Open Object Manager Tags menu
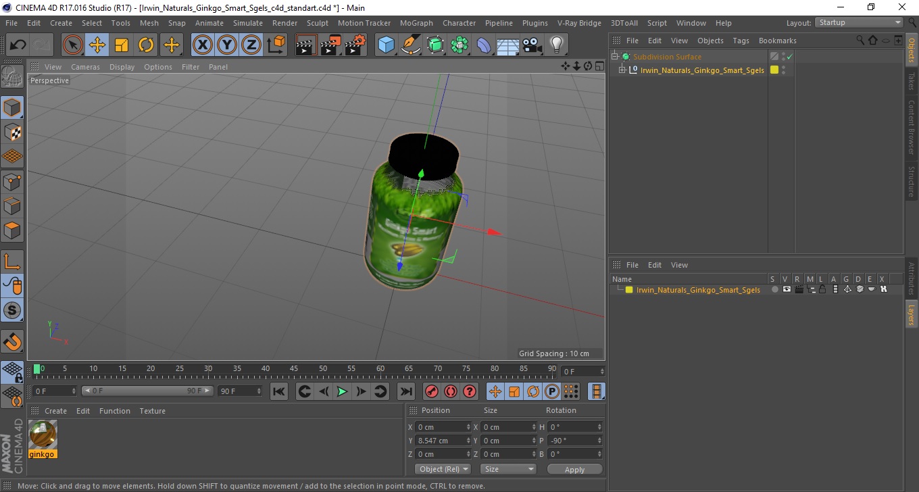Viewport: 919px width, 492px height. click(741, 41)
